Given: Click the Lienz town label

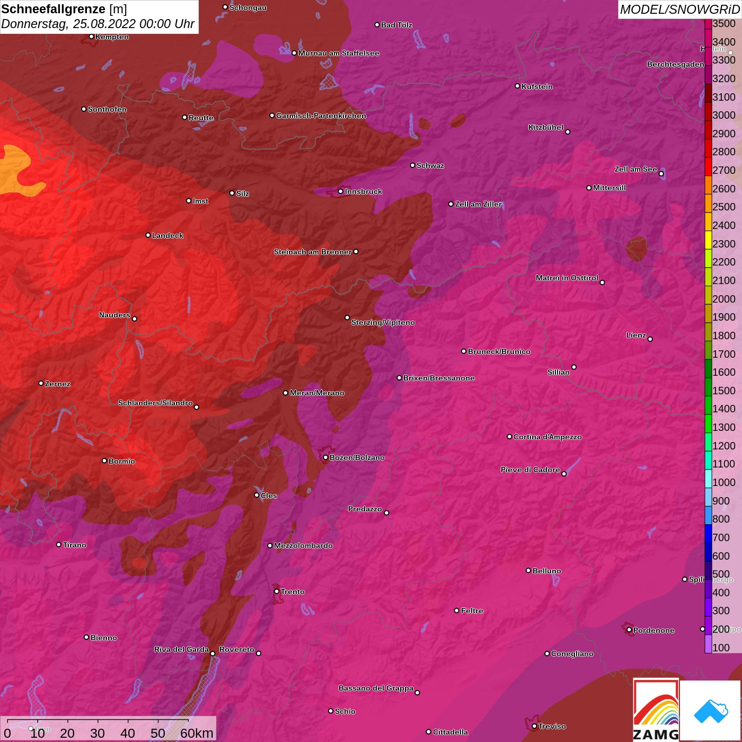Looking at the screenshot, I should pos(636,335).
